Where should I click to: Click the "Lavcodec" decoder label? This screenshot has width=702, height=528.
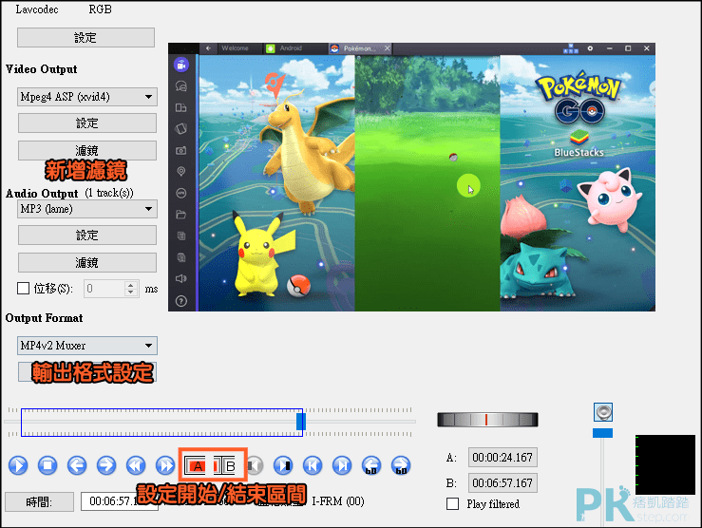click(x=37, y=9)
